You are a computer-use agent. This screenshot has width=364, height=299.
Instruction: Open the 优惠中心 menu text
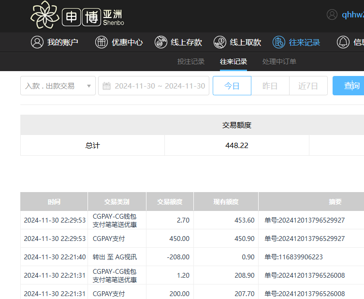coord(127,42)
